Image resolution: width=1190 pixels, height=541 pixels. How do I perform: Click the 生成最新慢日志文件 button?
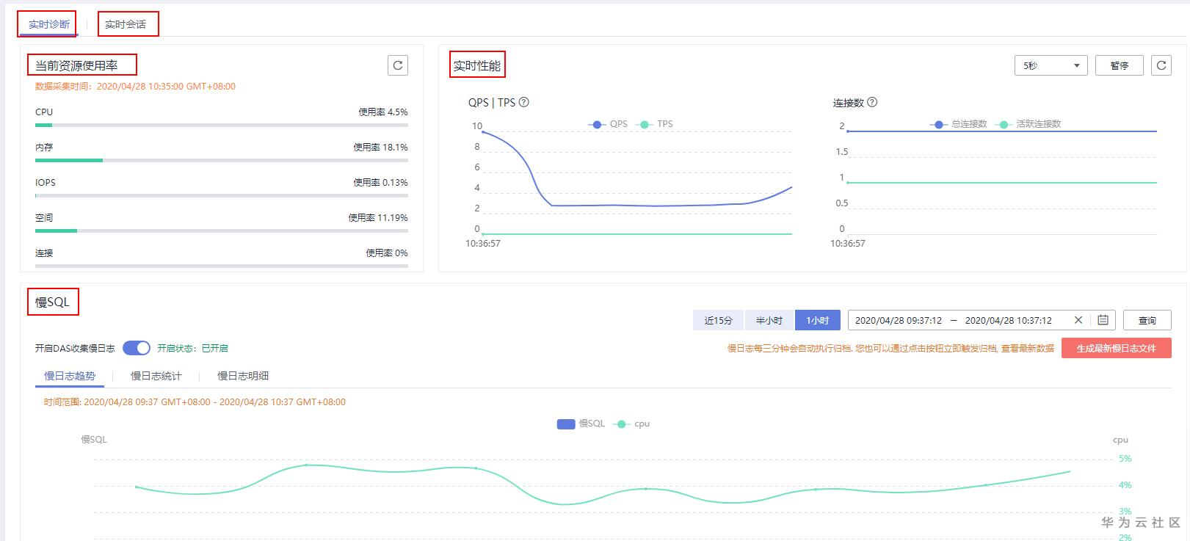coord(1116,348)
